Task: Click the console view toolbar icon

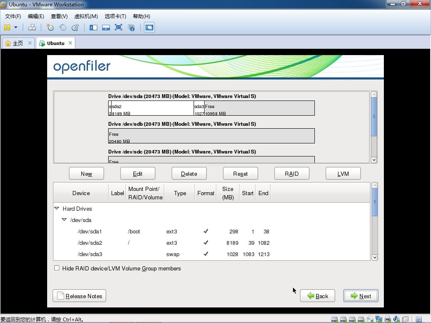Action: (x=149, y=27)
